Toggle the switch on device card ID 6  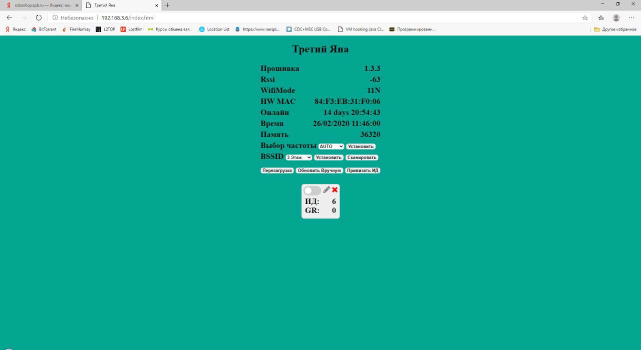[x=312, y=190]
